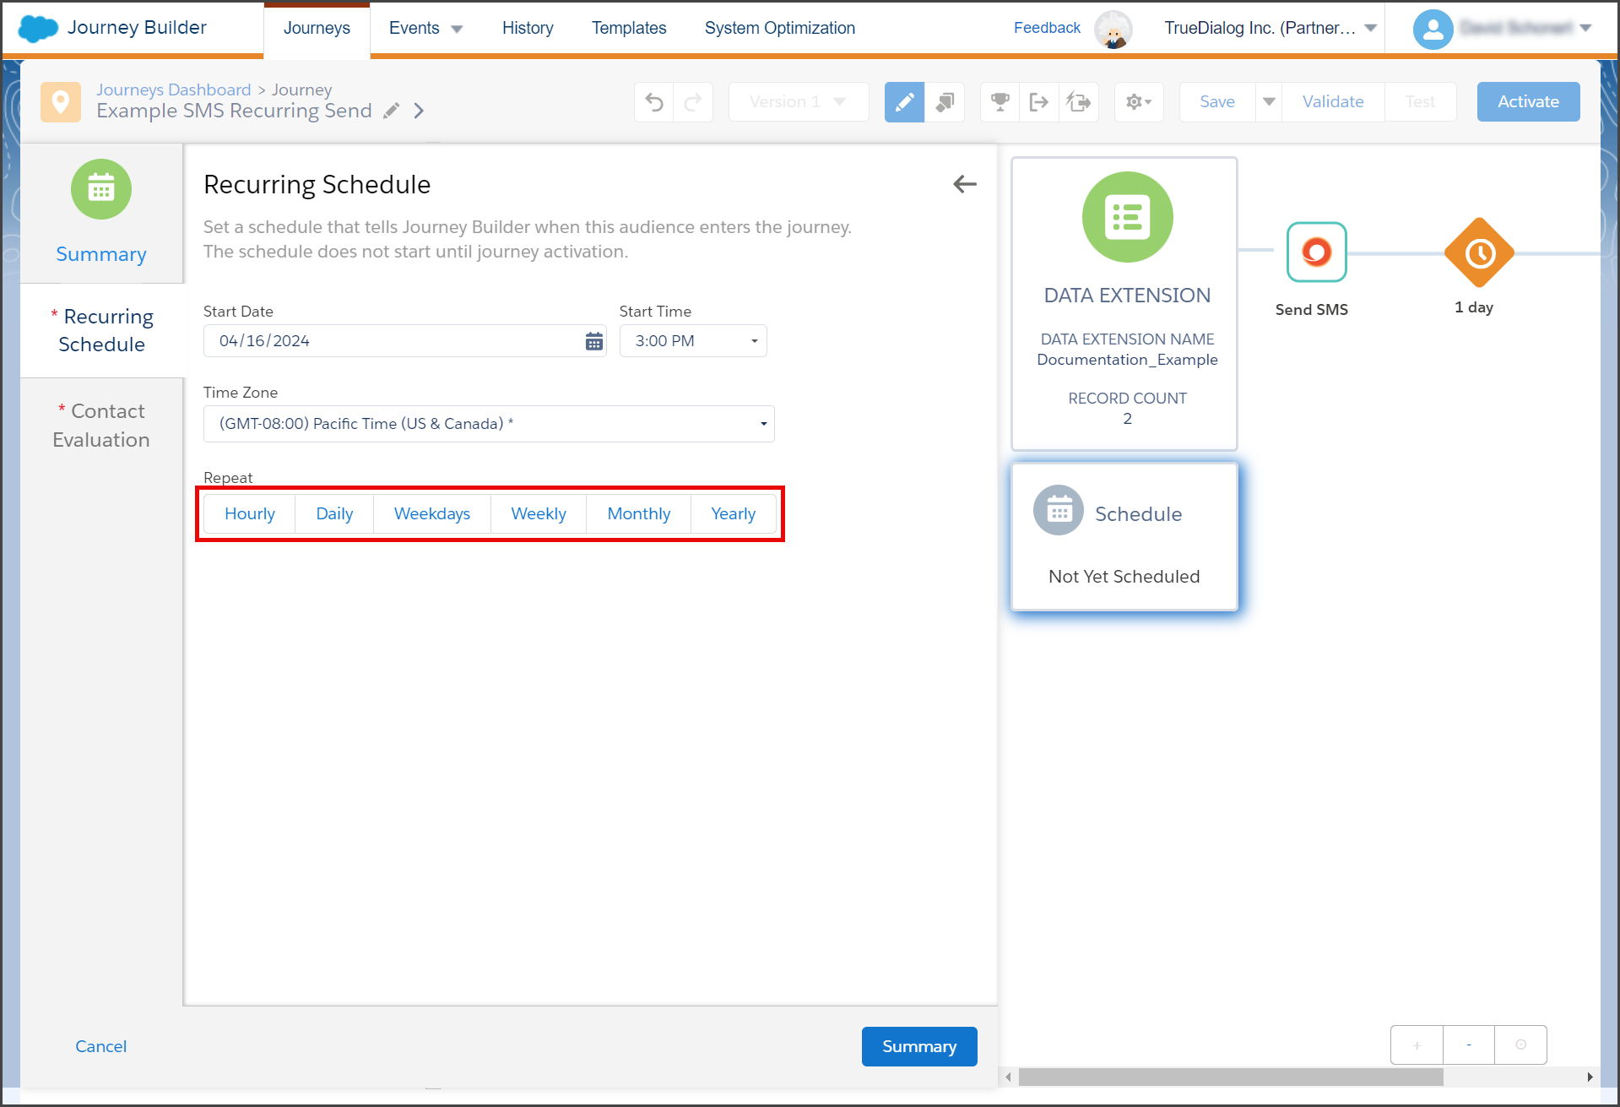Click the pencil edit mode icon
Viewport: 1620px width, 1107px height.
click(x=904, y=102)
